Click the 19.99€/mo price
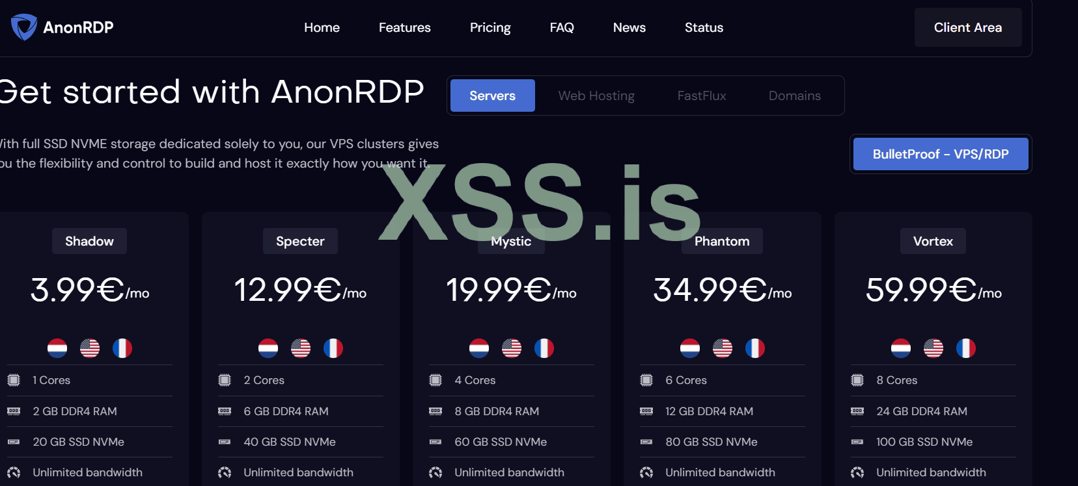Viewport: 1078px width, 486px height. [x=511, y=290]
